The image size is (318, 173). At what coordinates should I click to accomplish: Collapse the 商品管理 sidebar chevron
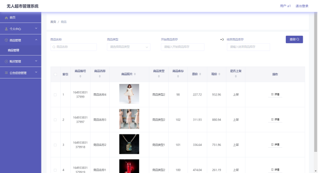click(x=36, y=40)
